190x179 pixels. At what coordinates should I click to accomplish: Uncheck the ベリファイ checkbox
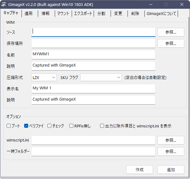tap(26, 126)
